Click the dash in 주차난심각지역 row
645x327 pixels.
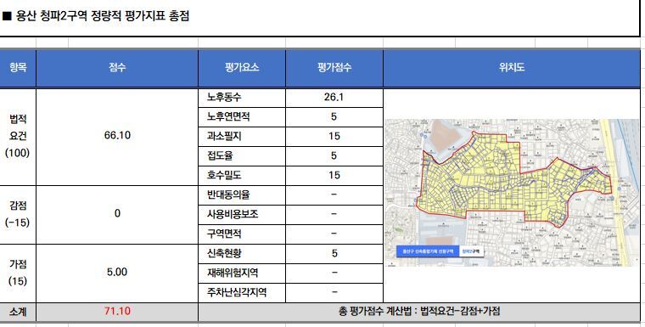[x=334, y=293]
